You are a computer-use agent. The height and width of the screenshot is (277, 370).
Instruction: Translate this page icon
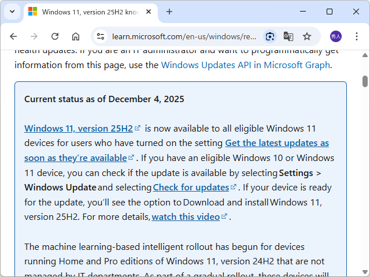pyautogui.click(x=288, y=36)
